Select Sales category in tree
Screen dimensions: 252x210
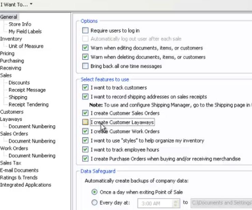click(x=6, y=75)
